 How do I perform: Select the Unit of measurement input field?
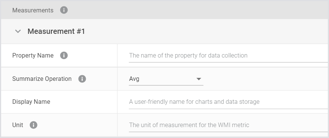coord(228,125)
